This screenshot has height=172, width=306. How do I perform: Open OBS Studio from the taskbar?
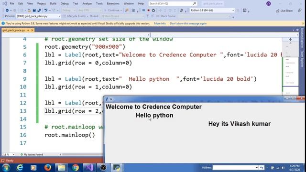103,168
